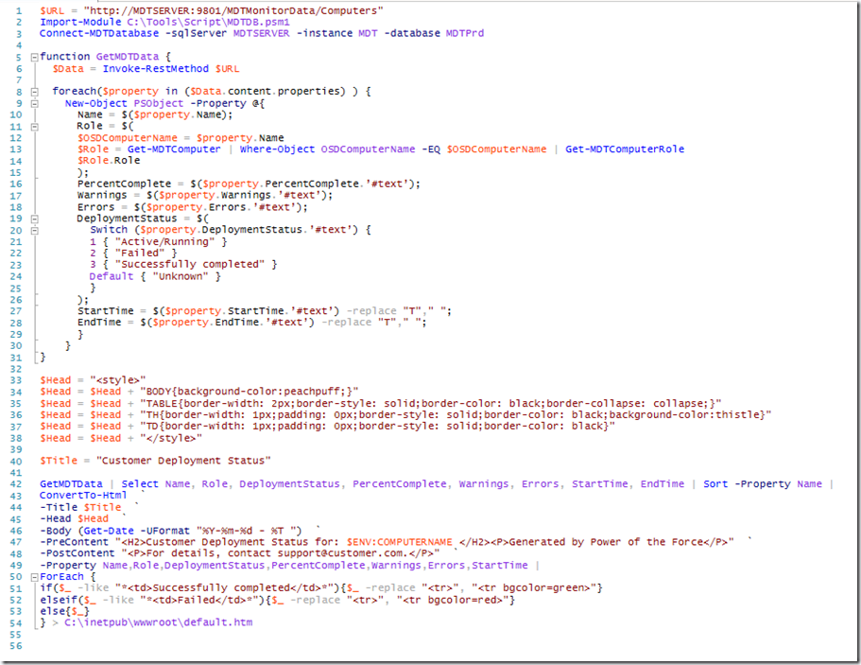Collapse the ForEach block on line 50
Image resolution: width=861 pixels, height=665 pixels.
tap(34, 576)
